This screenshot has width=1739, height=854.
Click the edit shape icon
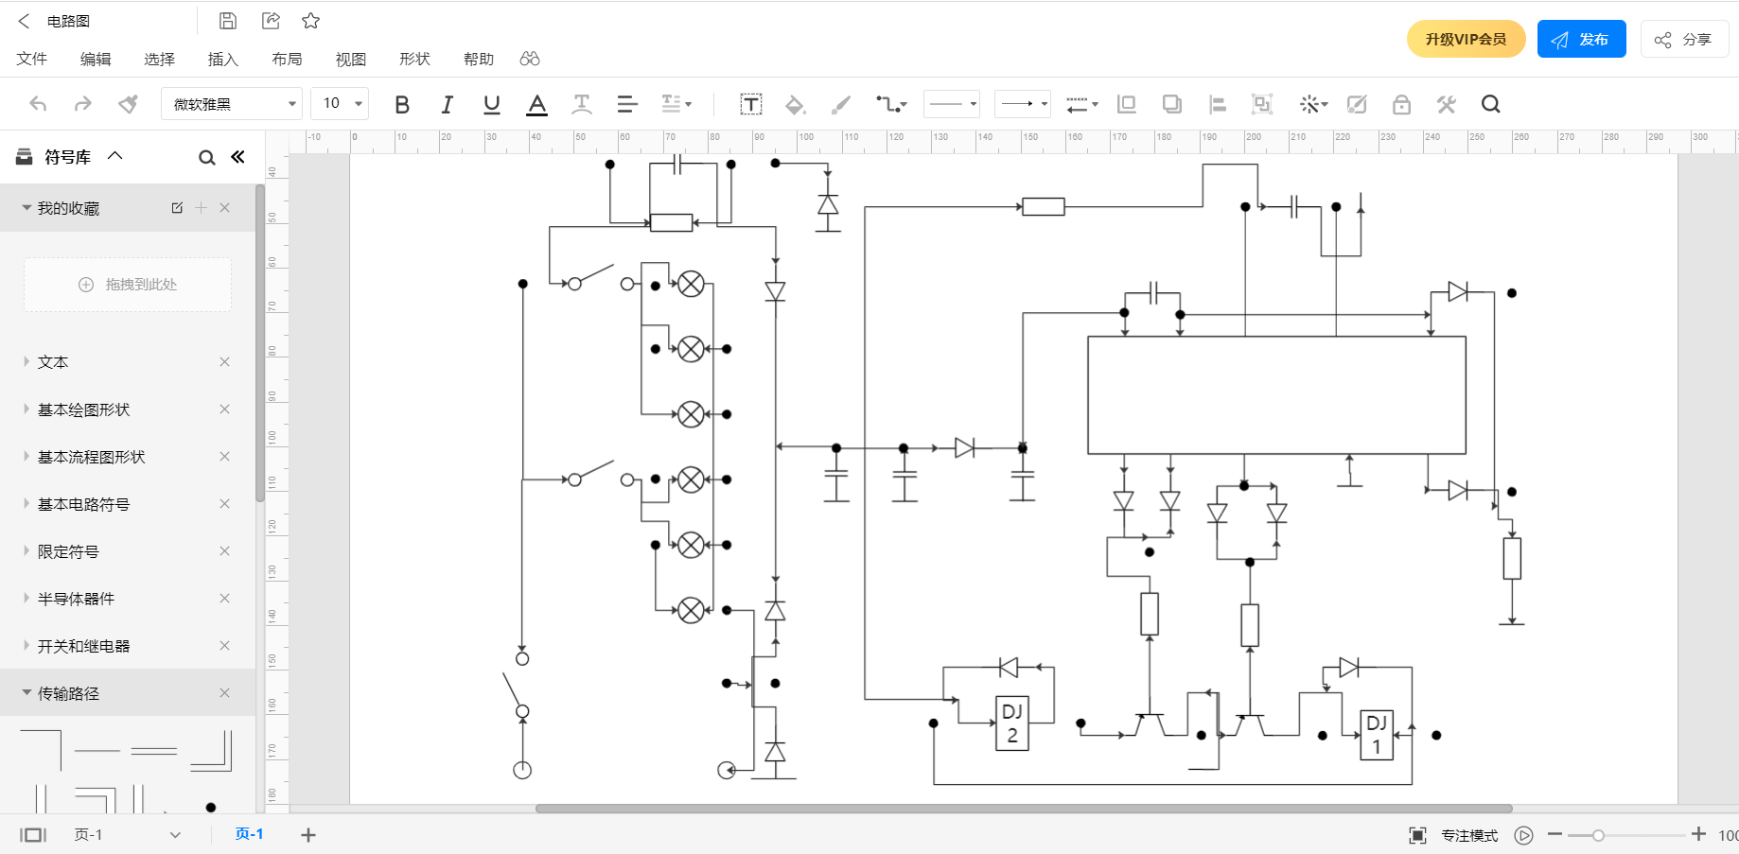click(x=1357, y=104)
